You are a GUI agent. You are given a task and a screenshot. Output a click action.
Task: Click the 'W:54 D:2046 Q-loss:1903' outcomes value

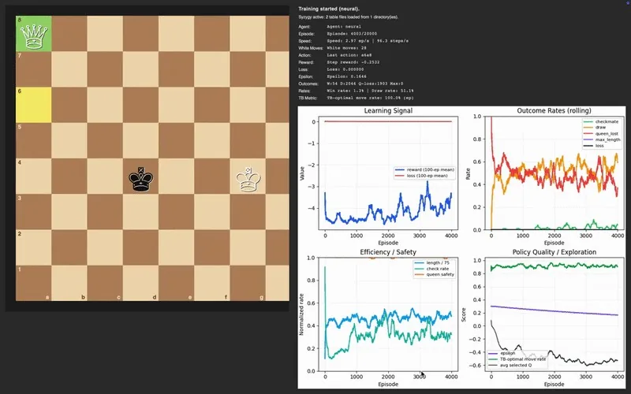point(364,84)
